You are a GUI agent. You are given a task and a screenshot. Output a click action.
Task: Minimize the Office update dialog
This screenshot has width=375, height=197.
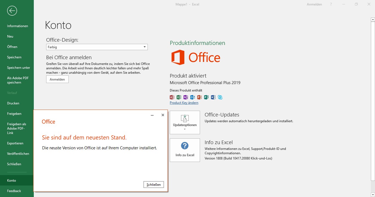[x=152, y=115]
